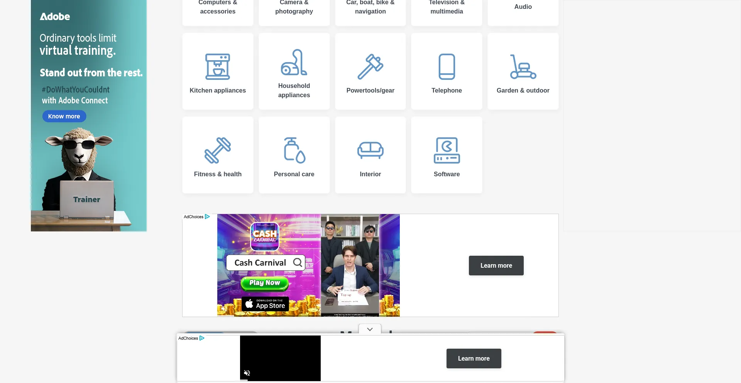The height and width of the screenshot is (383, 741).
Task: Click Learn more in bottom sticky ad
Action: coord(474,358)
